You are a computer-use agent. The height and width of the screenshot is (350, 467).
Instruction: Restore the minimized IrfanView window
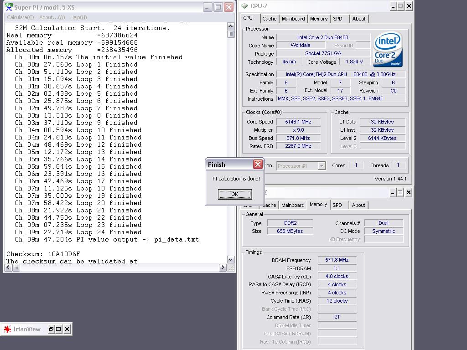tap(51, 329)
